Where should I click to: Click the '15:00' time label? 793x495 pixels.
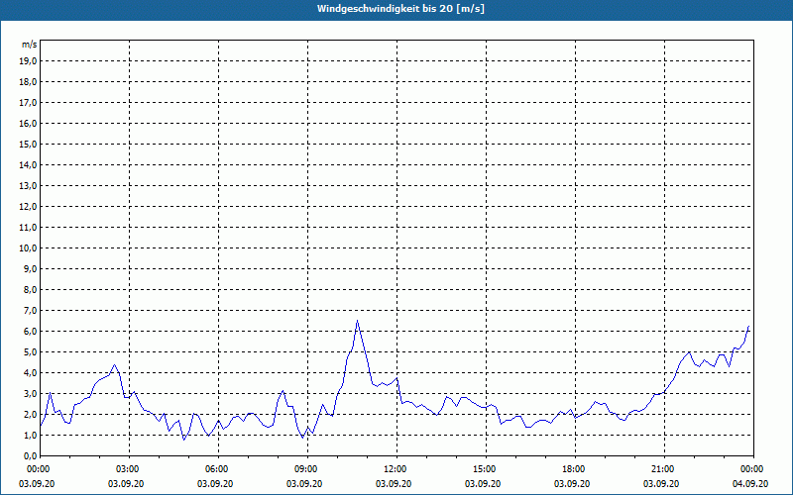(486, 469)
